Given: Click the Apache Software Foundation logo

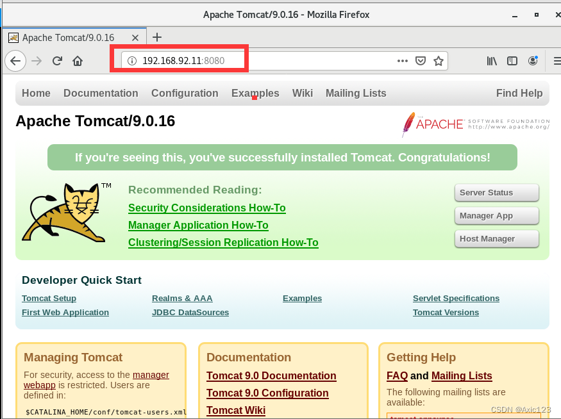Looking at the screenshot, I should (x=475, y=124).
